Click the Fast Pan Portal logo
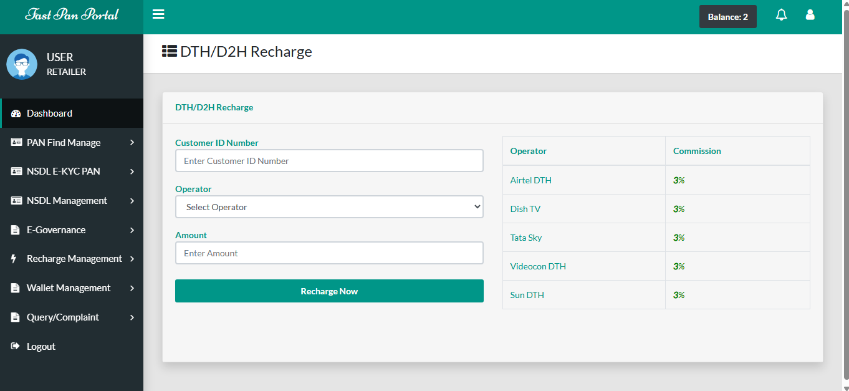Image resolution: width=849 pixels, height=391 pixels. click(72, 15)
